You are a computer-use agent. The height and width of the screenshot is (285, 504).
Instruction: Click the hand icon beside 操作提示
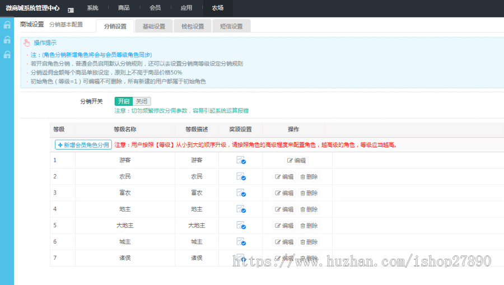27,43
